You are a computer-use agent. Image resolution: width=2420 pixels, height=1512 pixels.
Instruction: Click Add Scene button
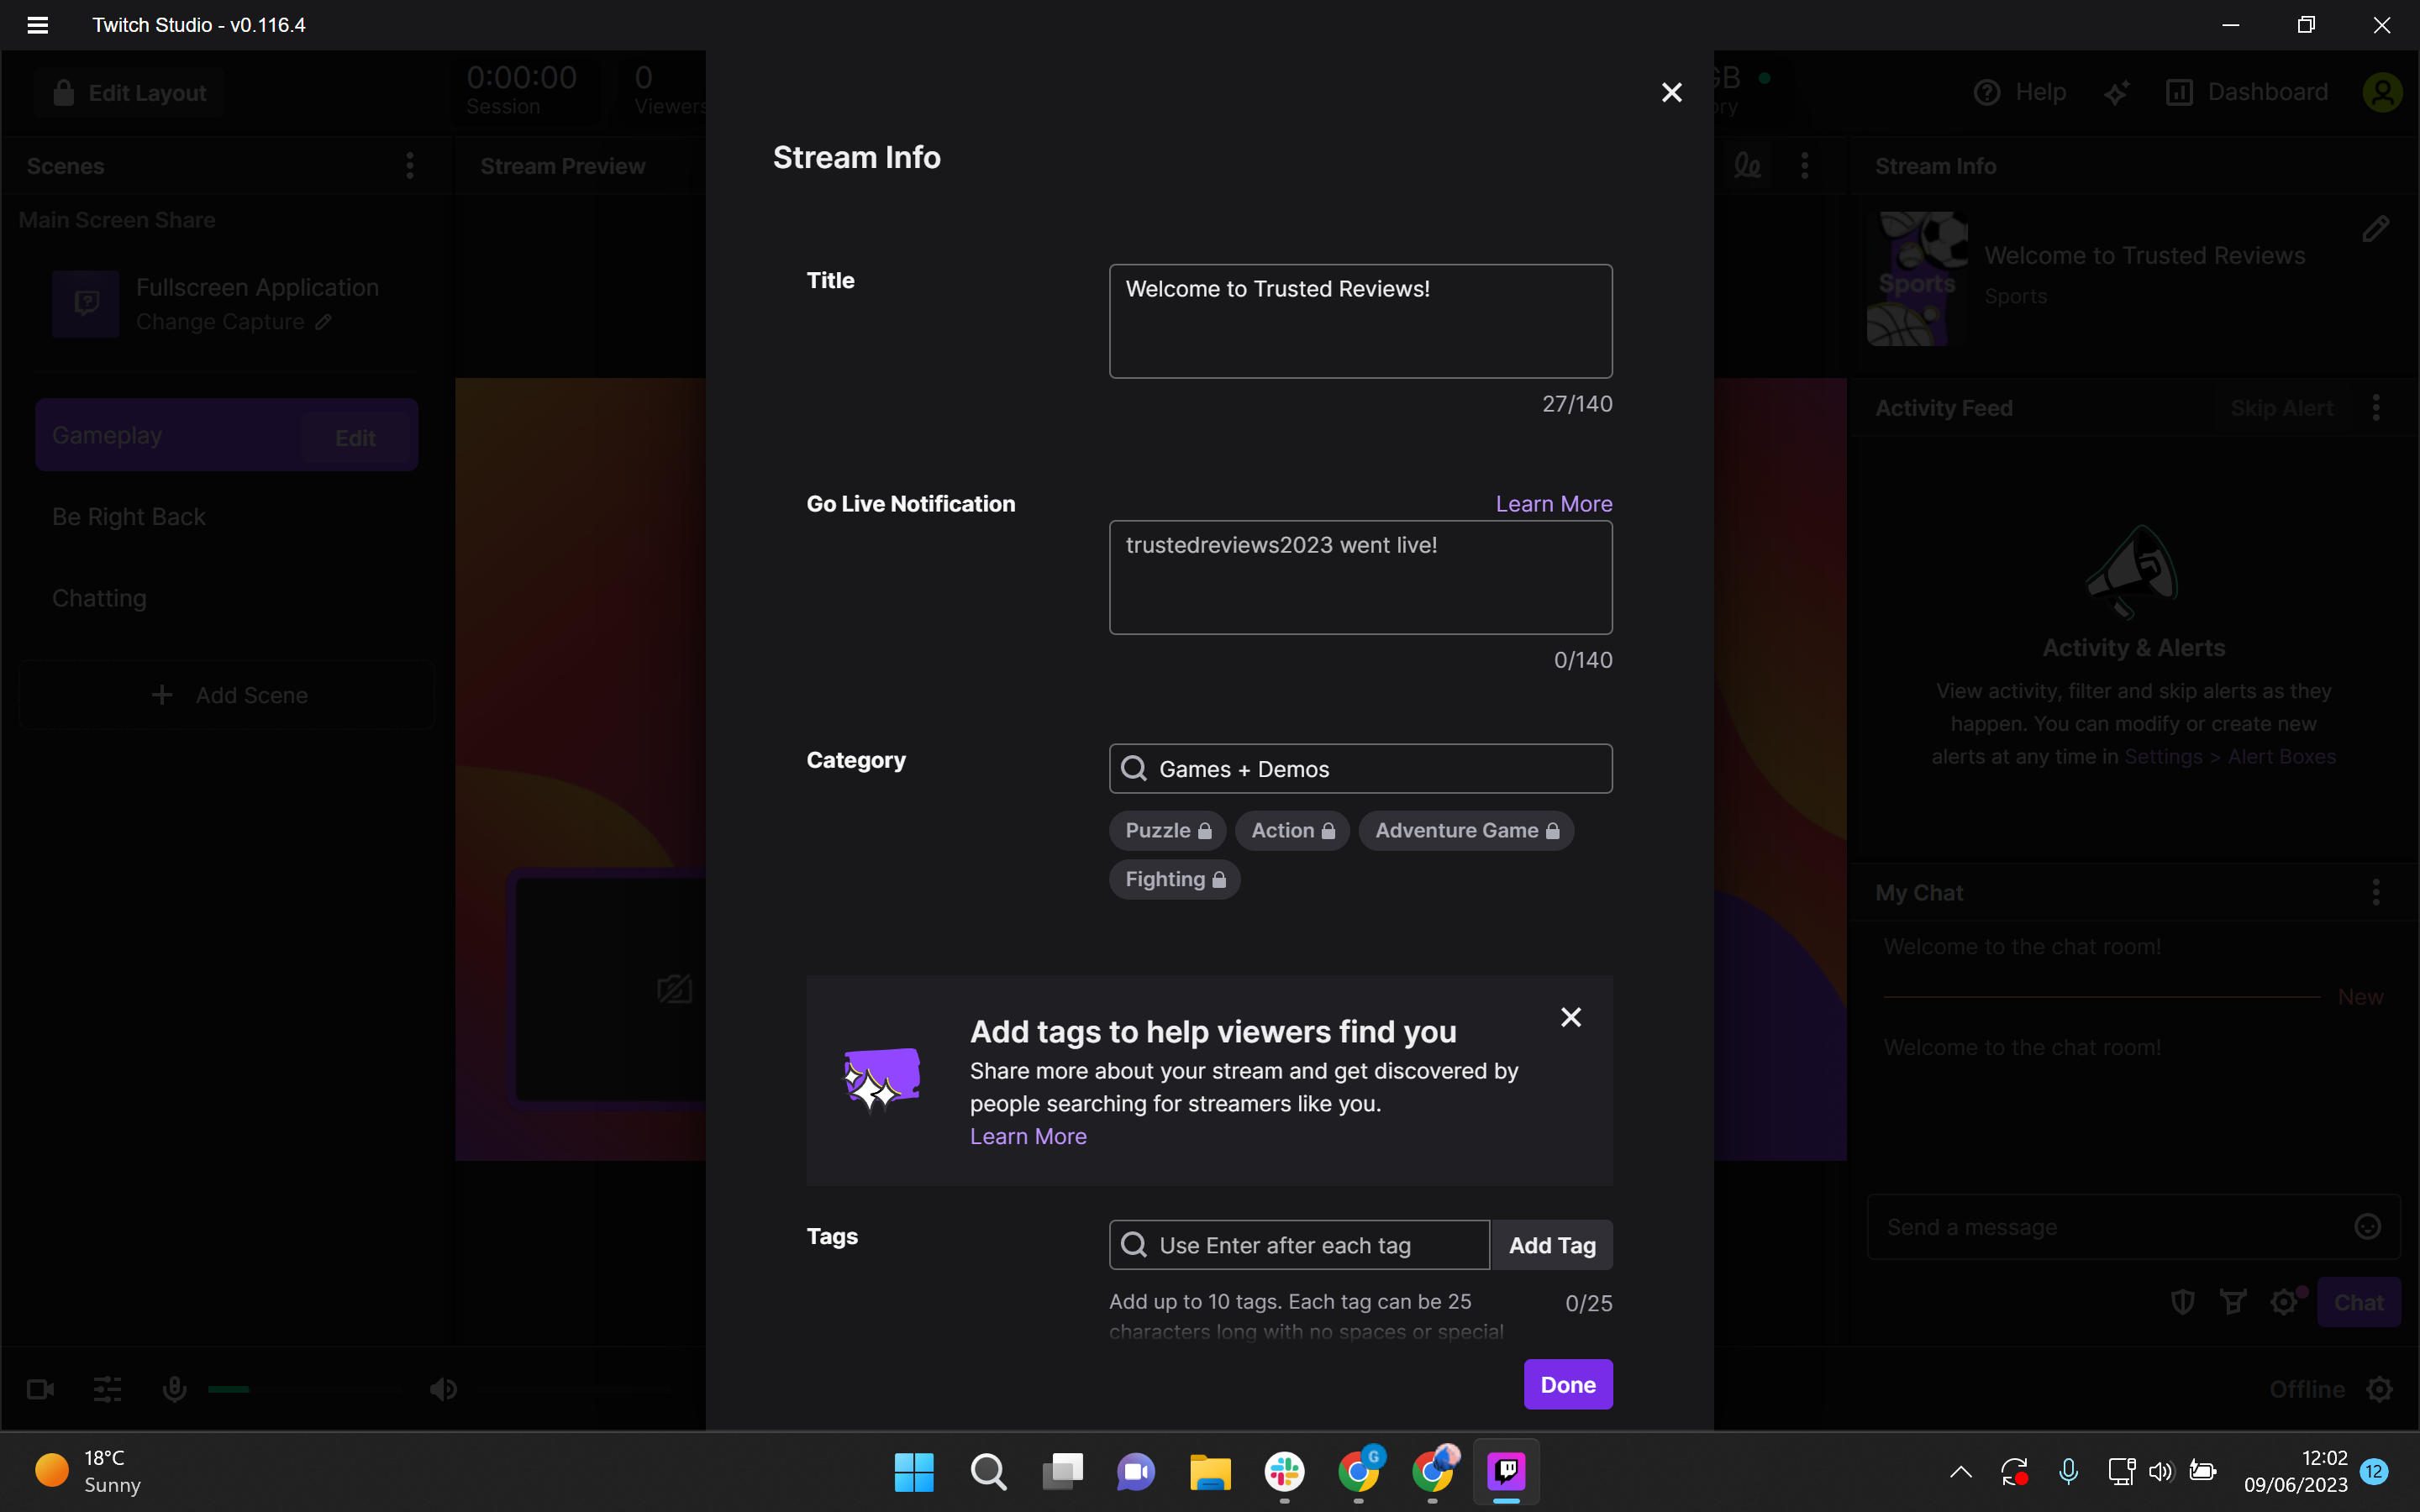point(226,695)
